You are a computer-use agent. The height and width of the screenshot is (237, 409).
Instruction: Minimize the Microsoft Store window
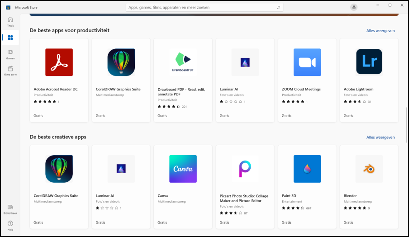click(378, 5)
